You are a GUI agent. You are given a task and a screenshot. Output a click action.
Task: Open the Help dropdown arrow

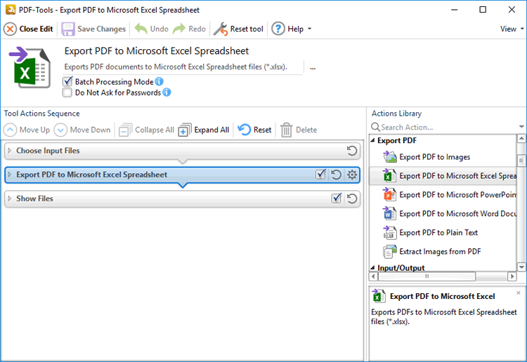(x=310, y=29)
